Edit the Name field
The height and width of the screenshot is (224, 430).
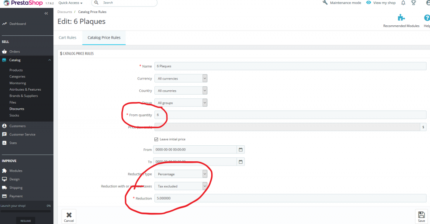pos(290,66)
